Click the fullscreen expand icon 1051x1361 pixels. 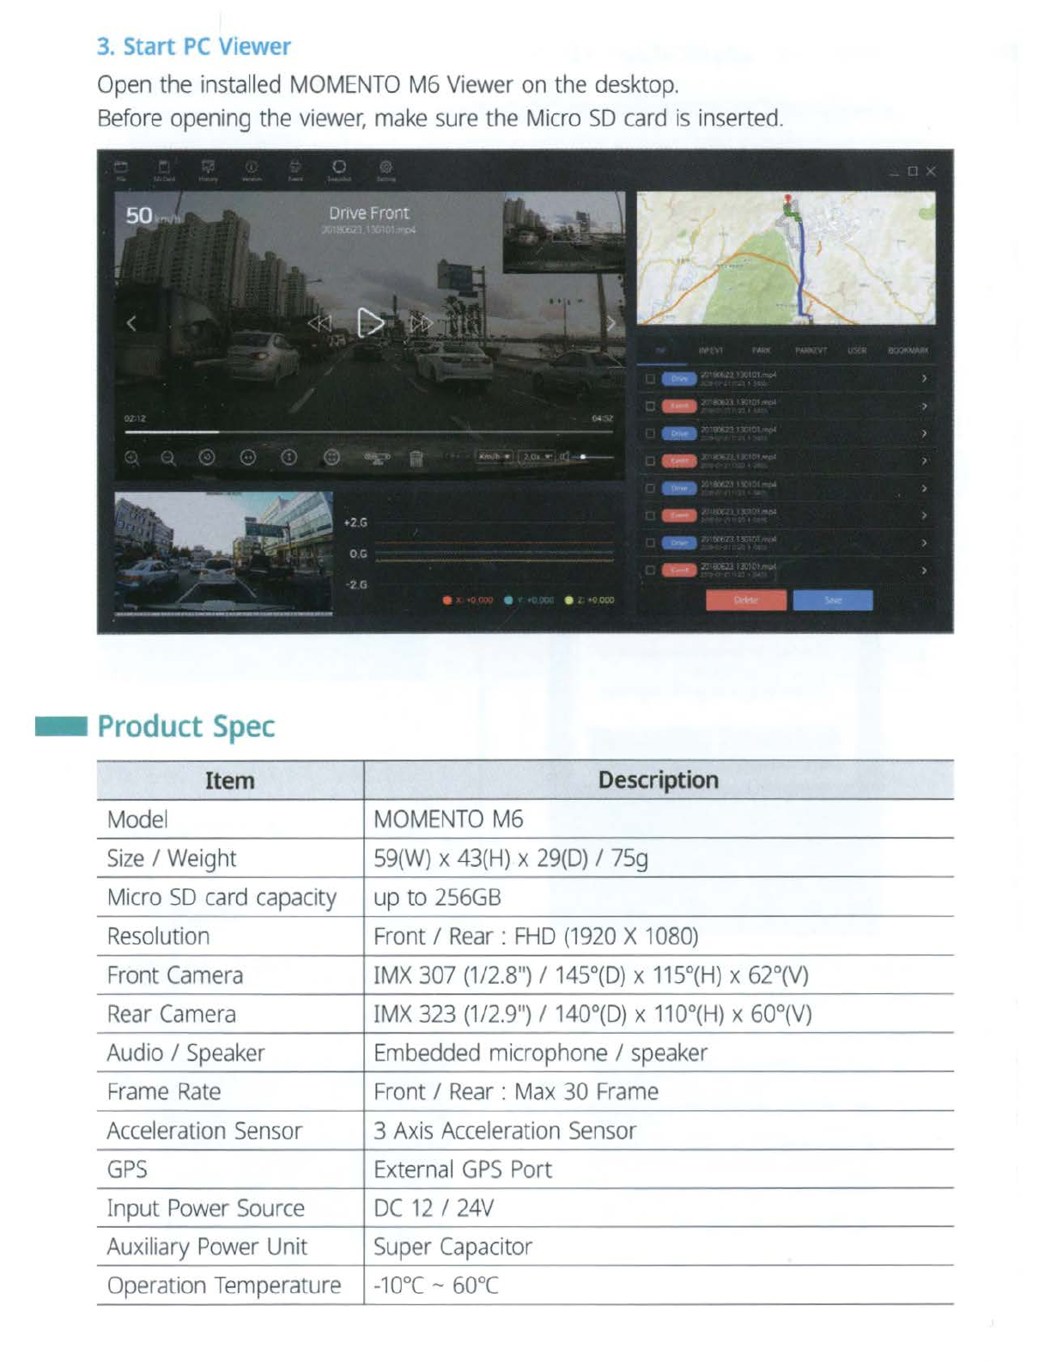pos(332,457)
